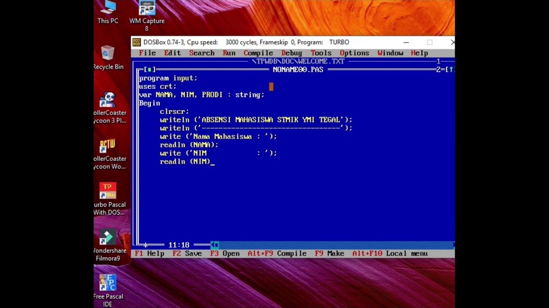The width and height of the screenshot is (549, 308).
Task: Click the editor window zoom arrow
Action: pos(450,69)
